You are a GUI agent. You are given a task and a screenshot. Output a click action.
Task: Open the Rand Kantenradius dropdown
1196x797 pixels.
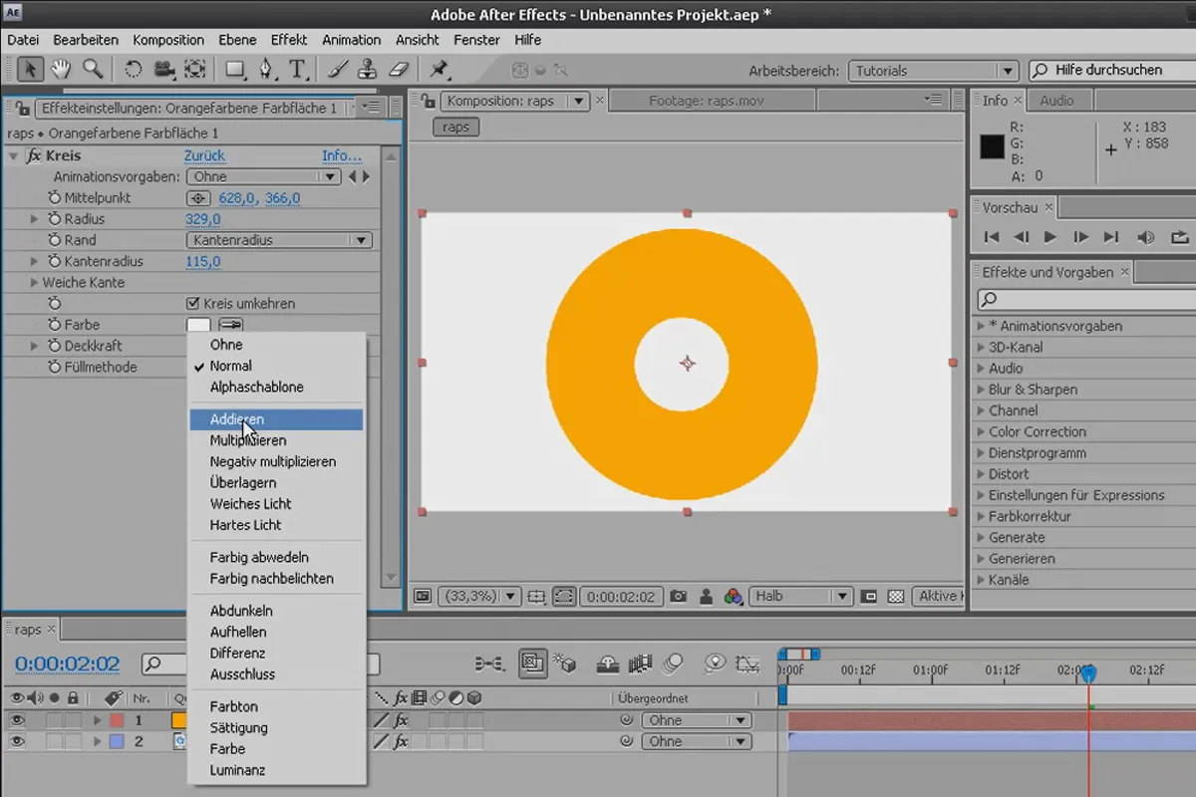click(x=279, y=240)
